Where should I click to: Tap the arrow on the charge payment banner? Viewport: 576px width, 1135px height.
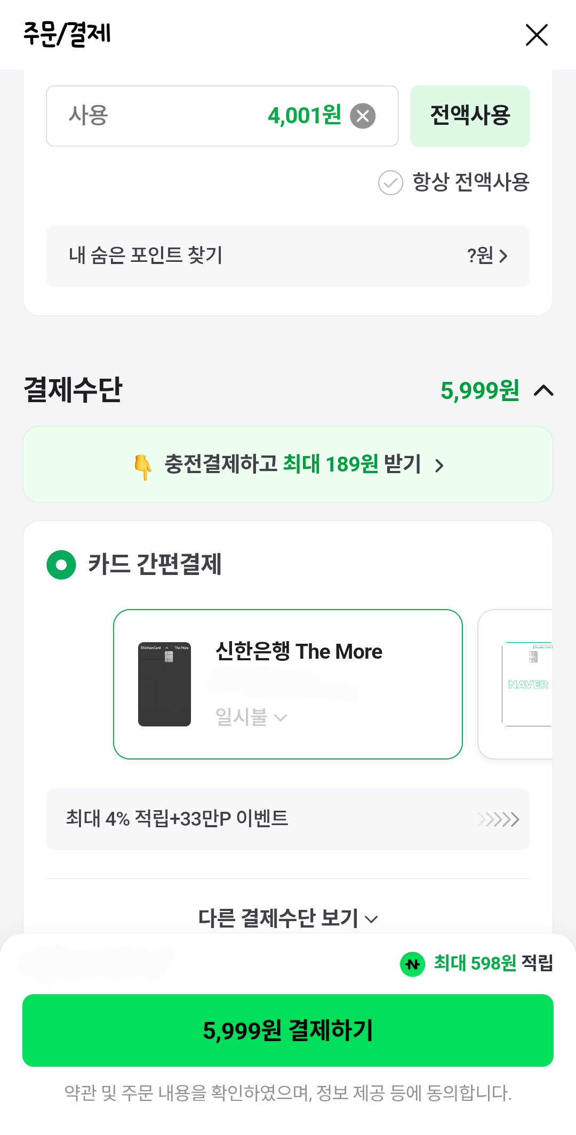(x=439, y=466)
